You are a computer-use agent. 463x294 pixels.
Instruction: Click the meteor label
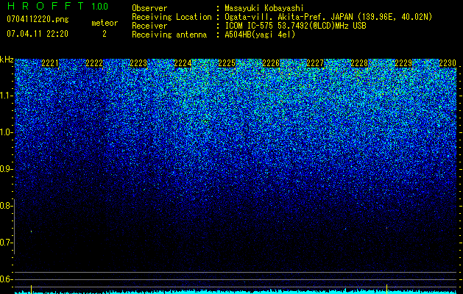coord(105,23)
